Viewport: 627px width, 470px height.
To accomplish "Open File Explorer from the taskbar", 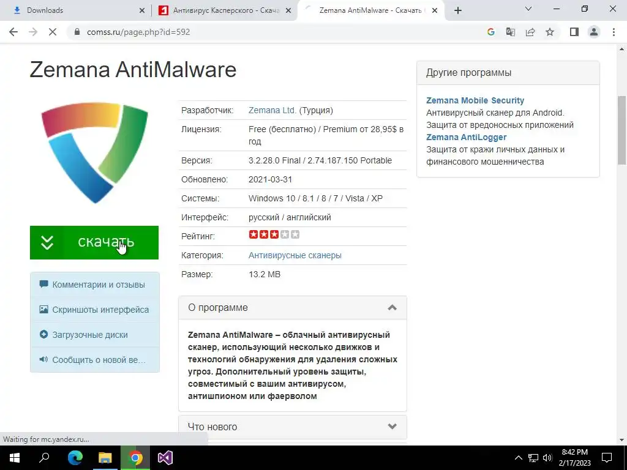I will click(105, 458).
